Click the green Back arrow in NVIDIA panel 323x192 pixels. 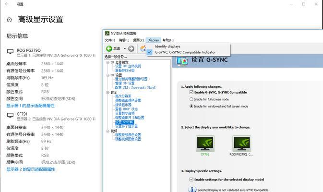coord(109,48)
